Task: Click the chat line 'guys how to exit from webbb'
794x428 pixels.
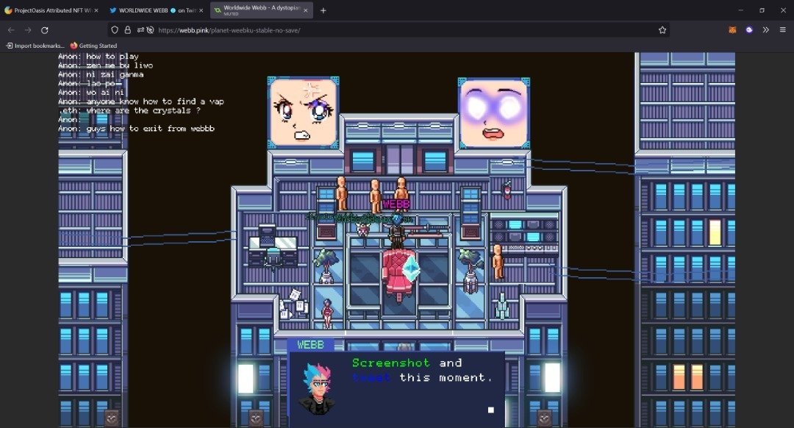Action: coord(136,129)
